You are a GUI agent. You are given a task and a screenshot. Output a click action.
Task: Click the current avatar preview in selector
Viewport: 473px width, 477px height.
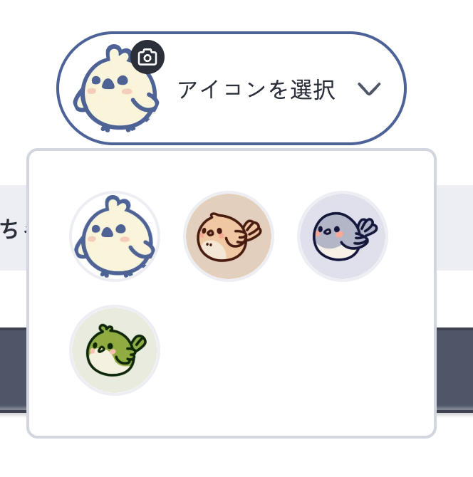(x=115, y=88)
